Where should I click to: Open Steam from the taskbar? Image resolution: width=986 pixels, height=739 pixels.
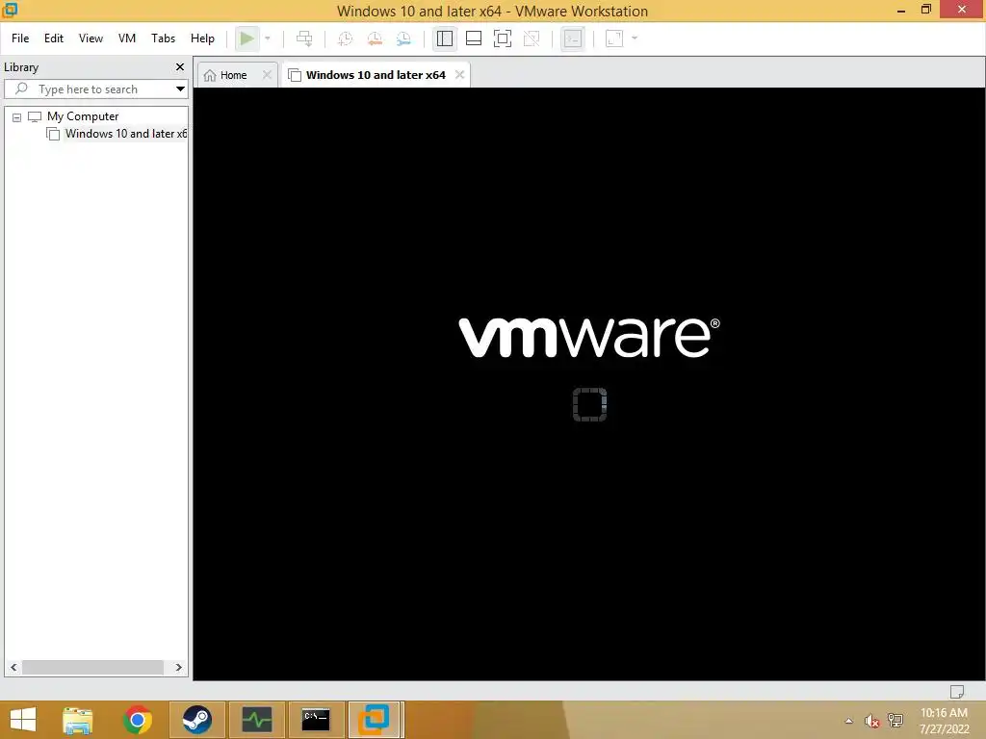(x=196, y=720)
